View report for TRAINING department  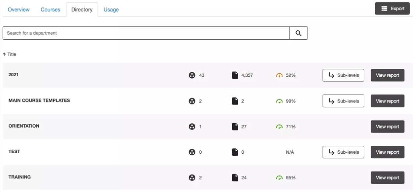tap(387, 178)
